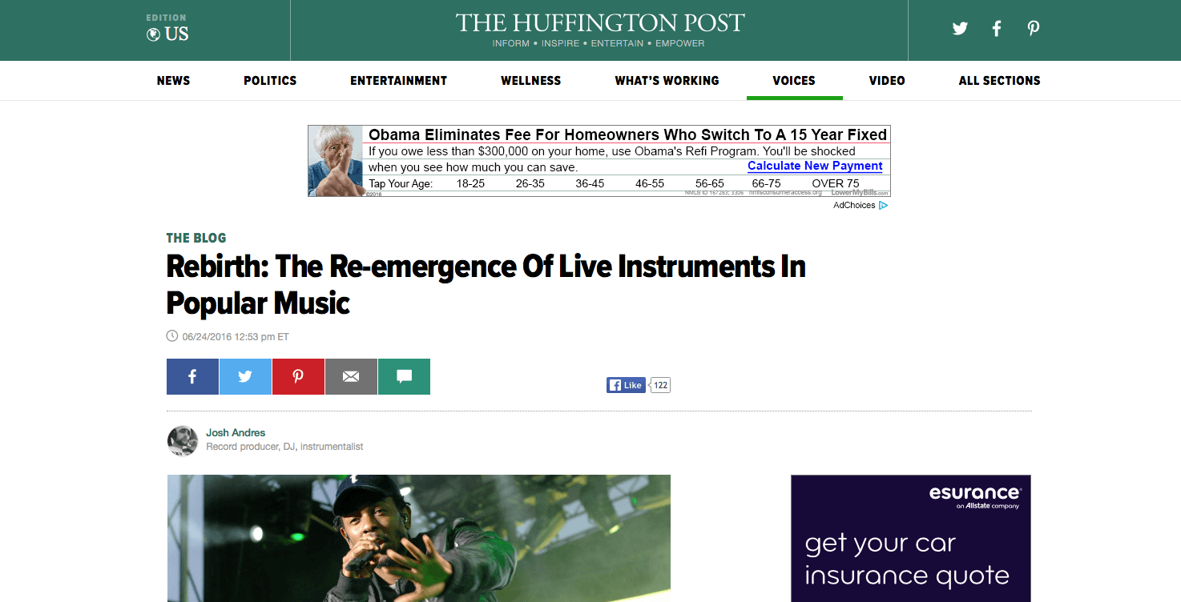Like the article with the Facebook Like button
The image size is (1181, 602).
click(x=625, y=385)
